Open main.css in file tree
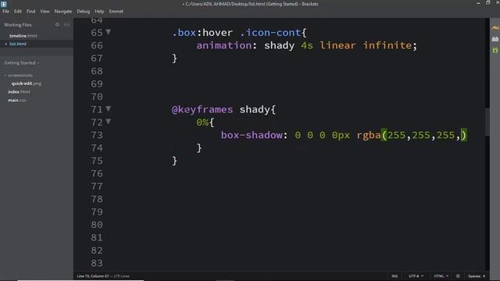The width and height of the screenshot is (500, 281). coord(17,100)
